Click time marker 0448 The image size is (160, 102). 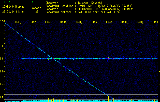[124, 22]
